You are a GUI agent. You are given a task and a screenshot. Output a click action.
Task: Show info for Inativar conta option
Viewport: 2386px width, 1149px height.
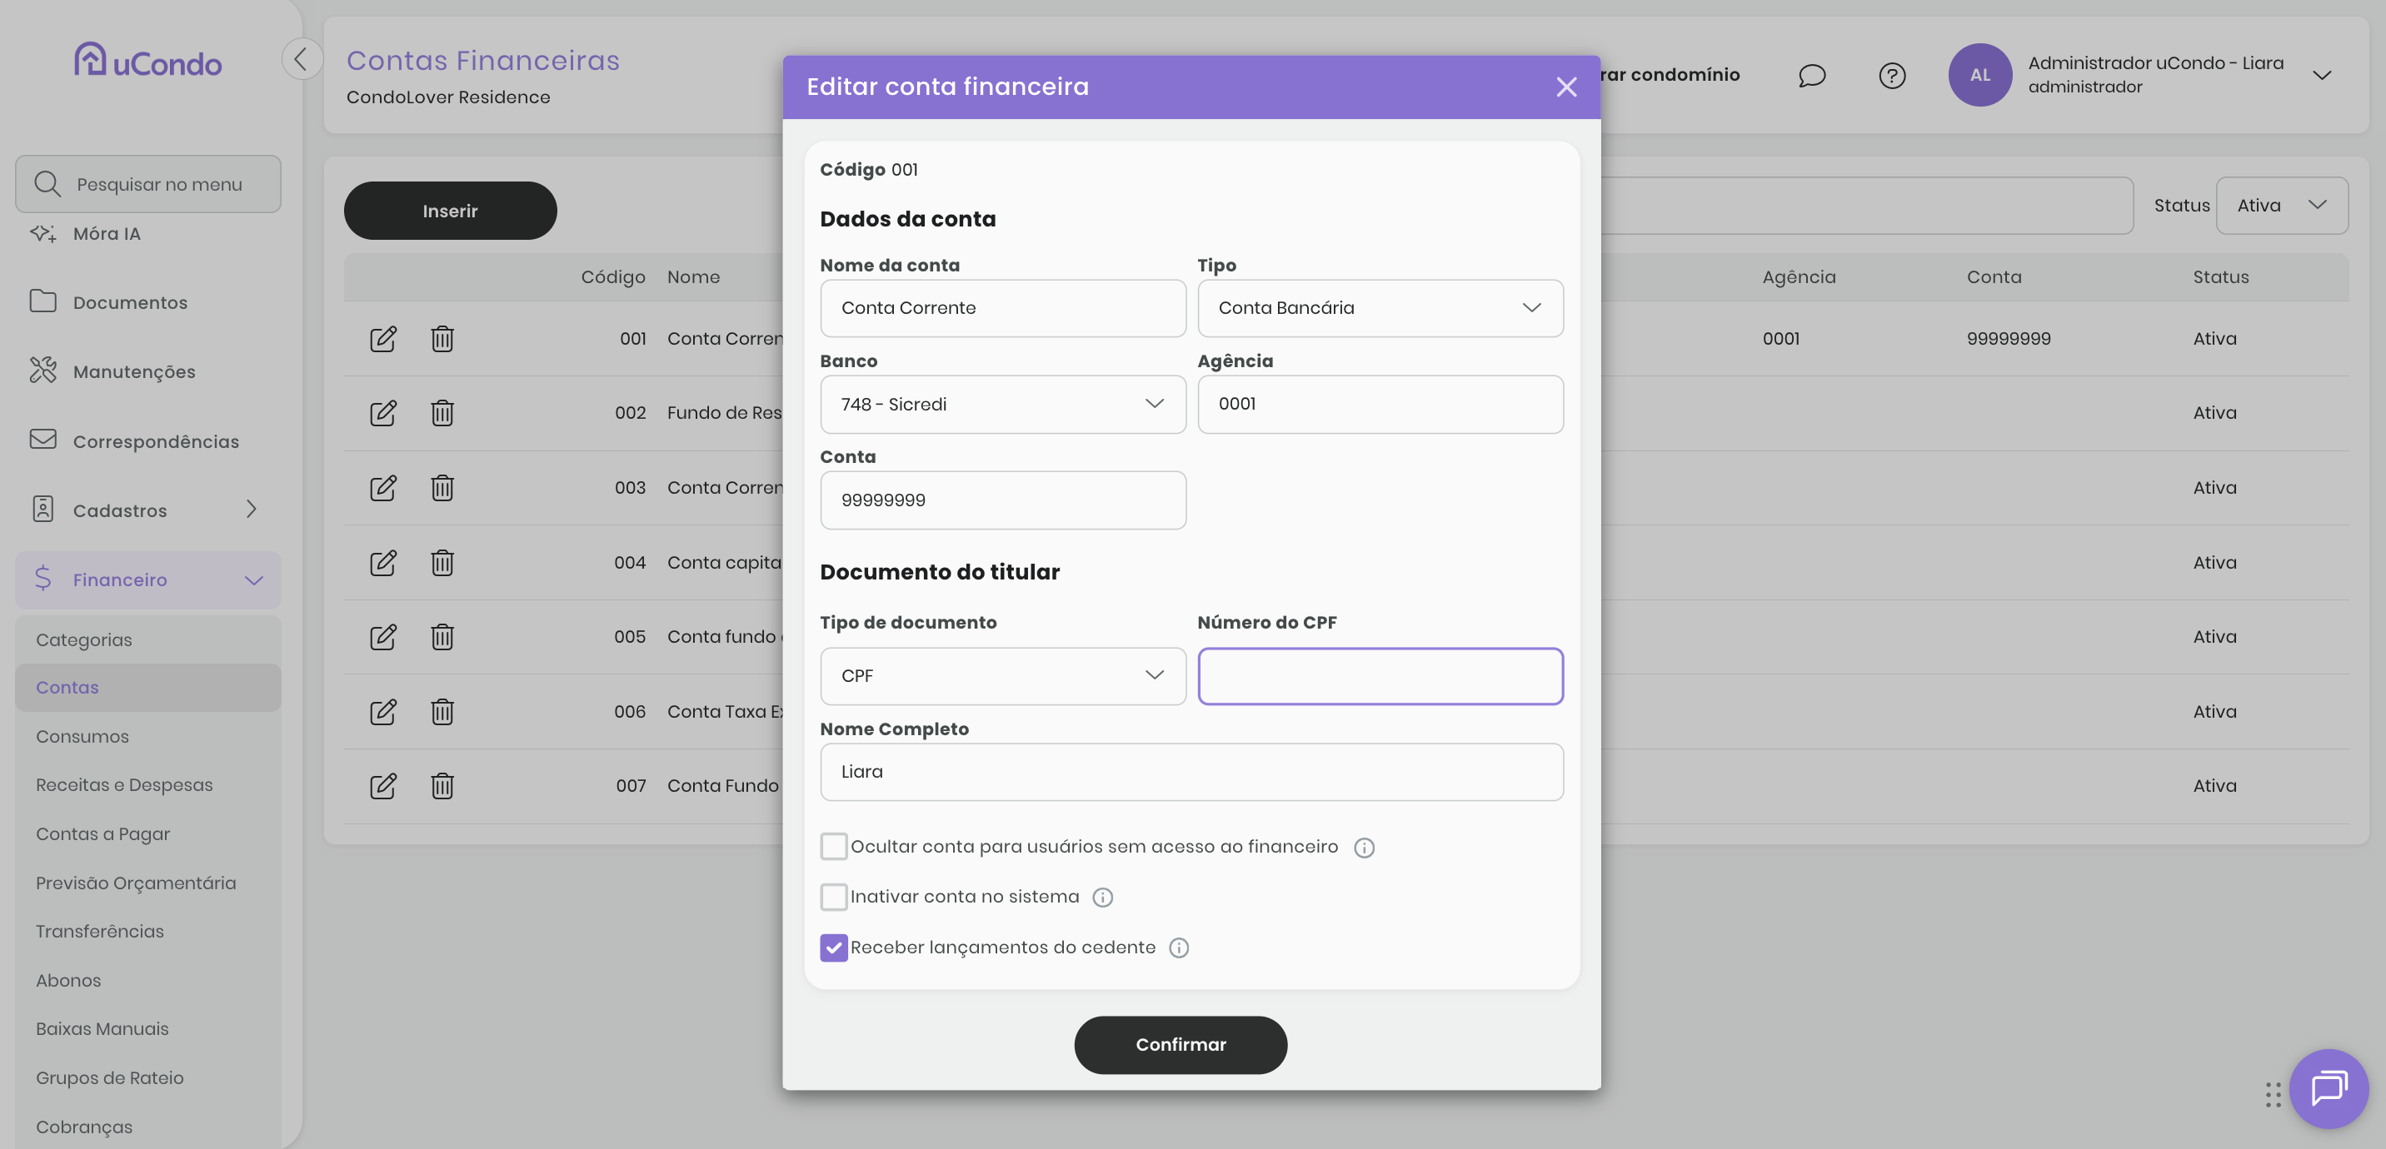click(1102, 898)
